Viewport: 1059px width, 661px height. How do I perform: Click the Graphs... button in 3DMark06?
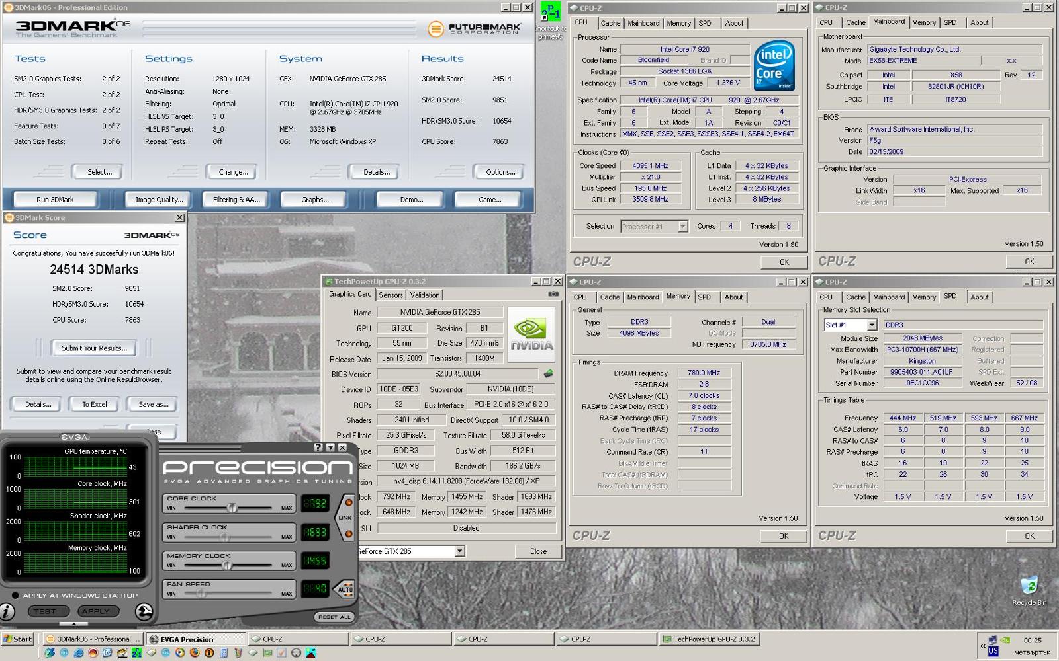[x=315, y=200]
